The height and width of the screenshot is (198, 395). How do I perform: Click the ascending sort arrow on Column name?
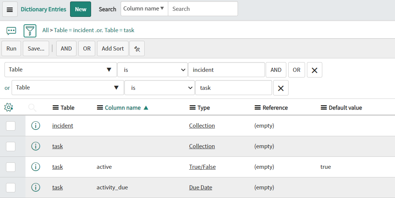146,108
